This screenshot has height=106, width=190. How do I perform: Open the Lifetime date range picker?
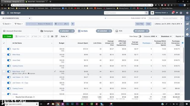168,24
